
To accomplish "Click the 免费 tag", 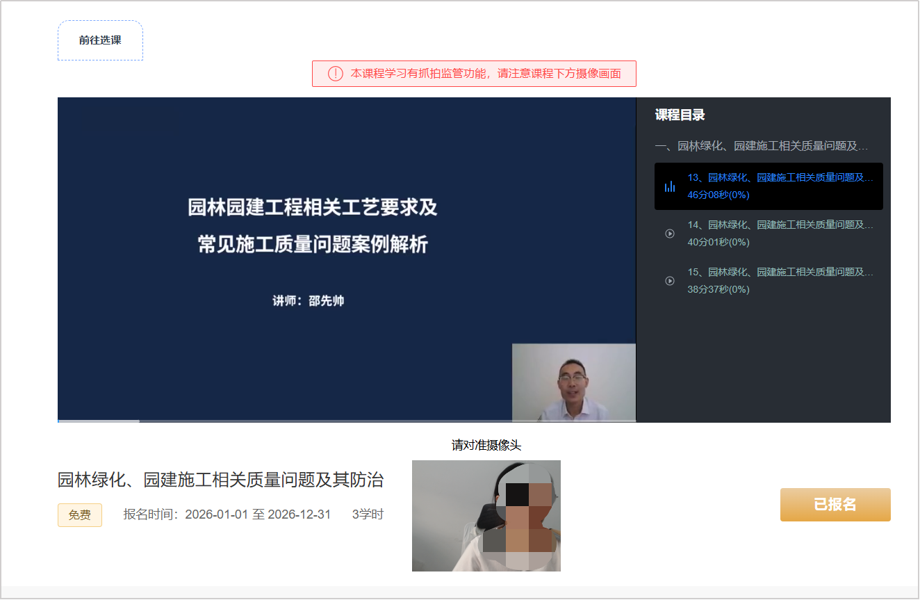I will pos(80,515).
